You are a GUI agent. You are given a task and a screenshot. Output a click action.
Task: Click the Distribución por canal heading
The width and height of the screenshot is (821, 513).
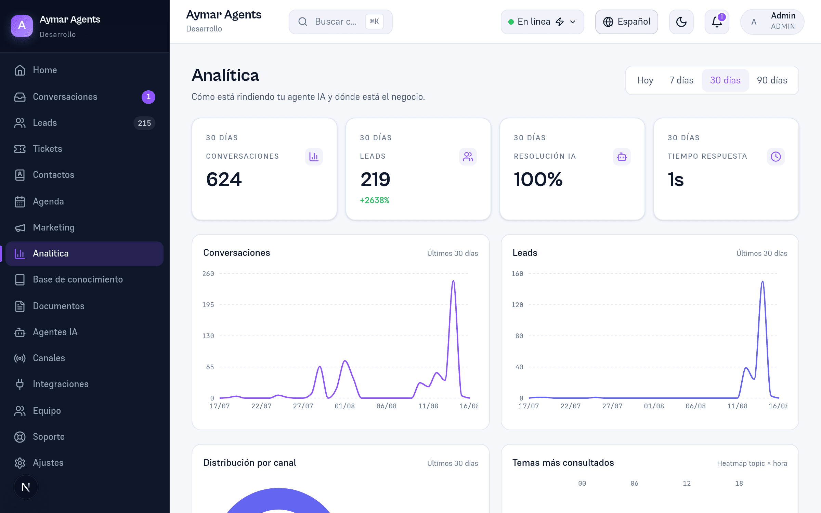pyautogui.click(x=250, y=463)
